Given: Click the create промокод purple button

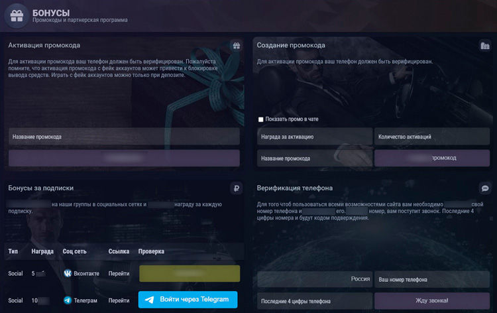Looking at the screenshot, I should click(x=432, y=158).
